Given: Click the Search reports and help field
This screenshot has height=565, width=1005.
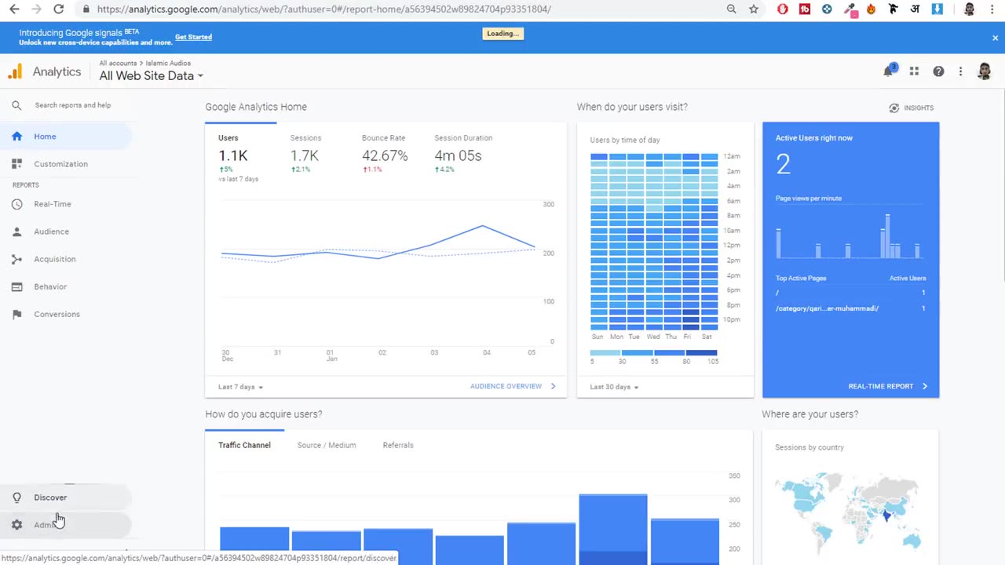Looking at the screenshot, I should 73,105.
